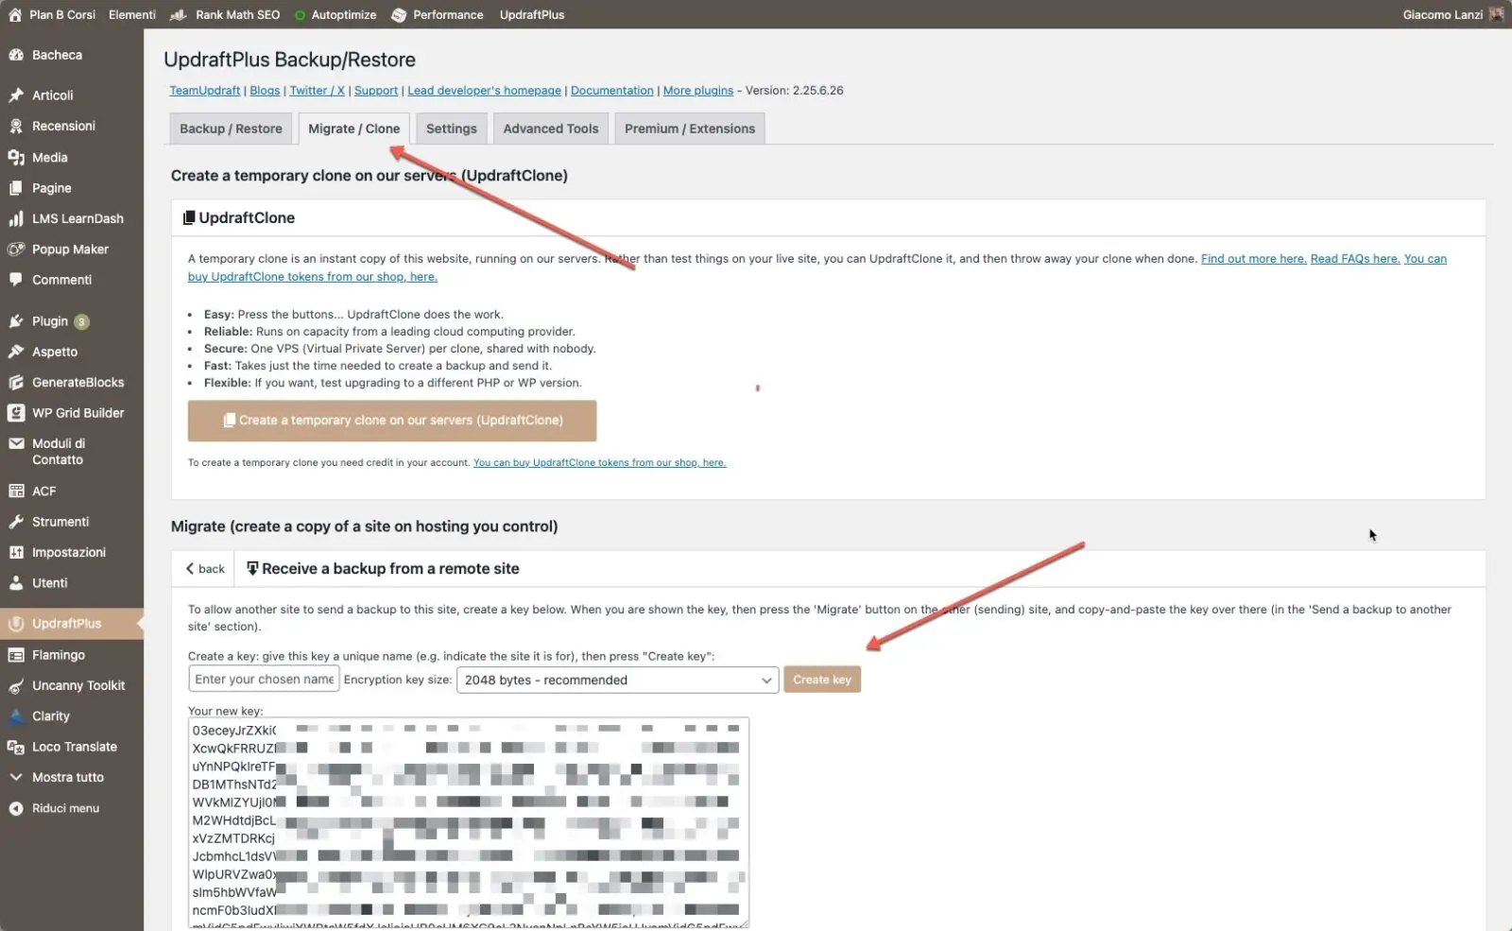
Task: Click the Enter your chosen name field
Action: tap(264, 680)
